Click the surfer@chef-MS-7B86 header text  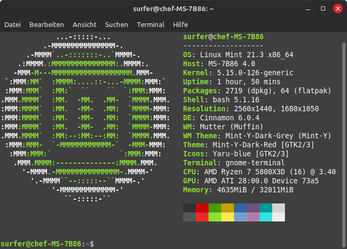click(223, 37)
